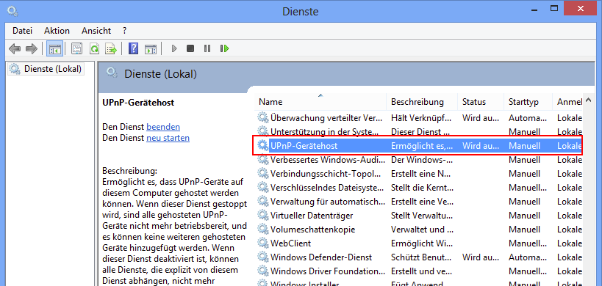Click gear icon of WebClient service
This screenshot has width=602, height=286.
point(263,243)
